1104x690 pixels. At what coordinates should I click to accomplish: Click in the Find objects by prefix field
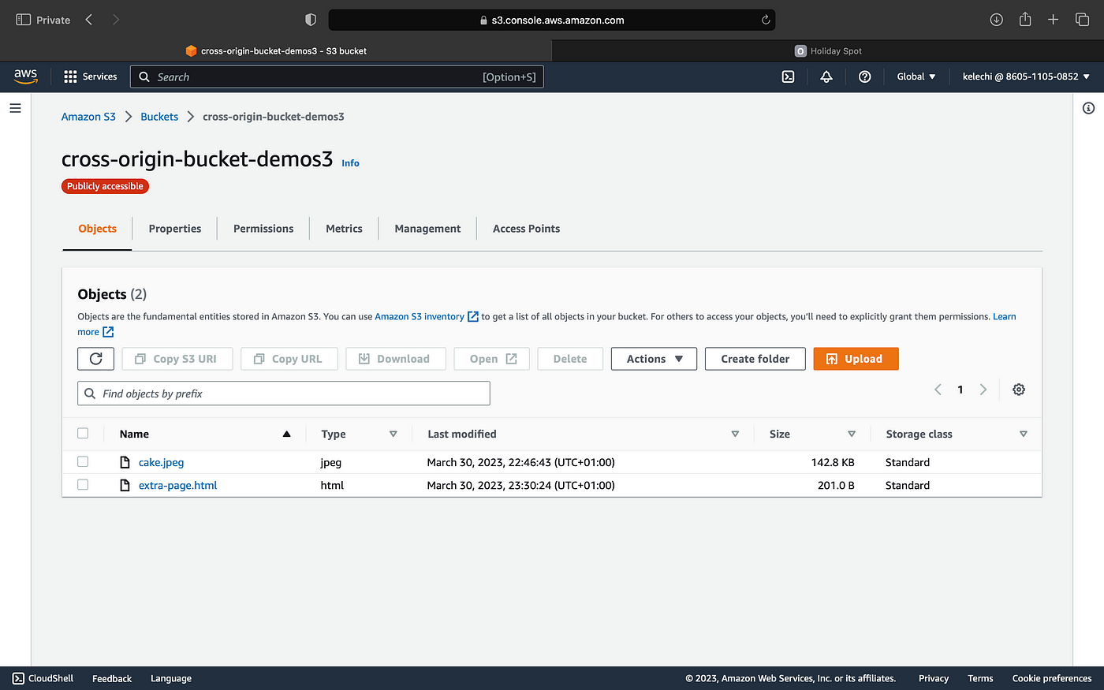click(x=284, y=393)
